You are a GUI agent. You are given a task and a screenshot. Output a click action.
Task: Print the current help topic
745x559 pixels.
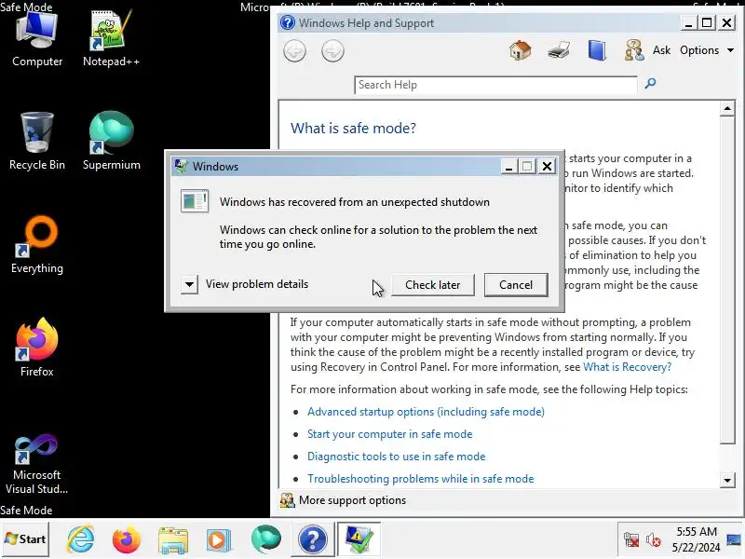tap(559, 50)
